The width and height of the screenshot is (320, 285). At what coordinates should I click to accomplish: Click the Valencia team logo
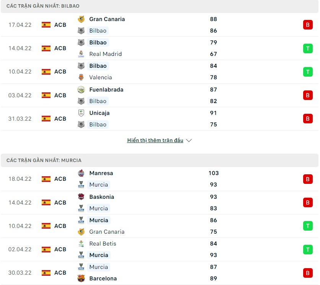click(x=81, y=77)
